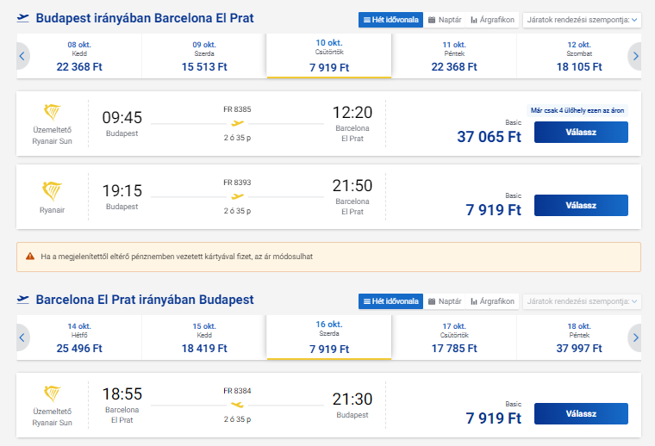
Task: Show previous outbound dates with left arrow
Action: tap(22, 57)
